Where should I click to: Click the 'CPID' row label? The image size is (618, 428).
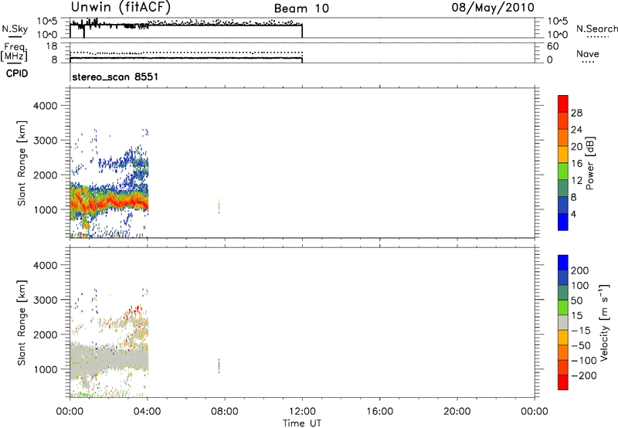point(17,73)
